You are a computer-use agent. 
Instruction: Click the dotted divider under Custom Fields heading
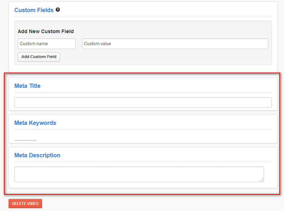pyautogui.click(x=143, y=17)
